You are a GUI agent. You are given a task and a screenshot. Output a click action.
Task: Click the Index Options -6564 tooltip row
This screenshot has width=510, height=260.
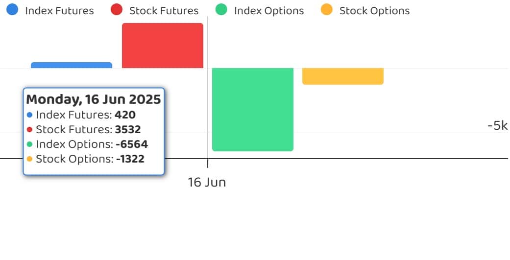click(x=88, y=144)
